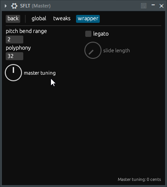Screen dimensions: 167x187
Task: Click the 'Master tuning: 0 cents' status text
Action: (139, 180)
